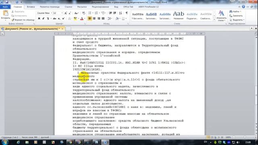
Task: Adjust the zoom slider in status bar
Action: point(245,137)
